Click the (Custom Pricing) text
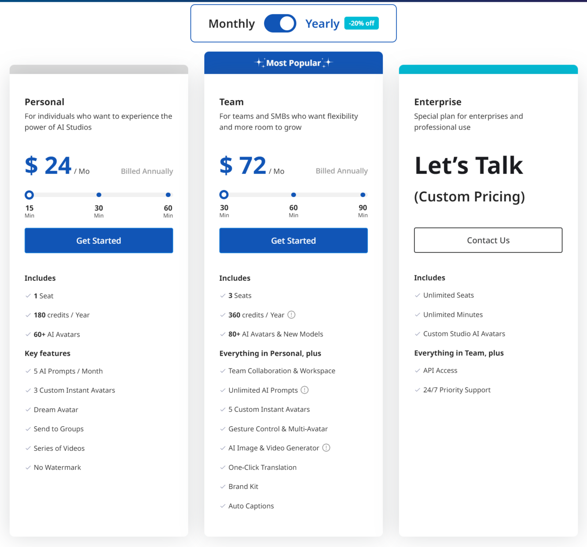 (470, 197)
